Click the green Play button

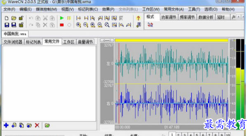[x=62, y=18]
